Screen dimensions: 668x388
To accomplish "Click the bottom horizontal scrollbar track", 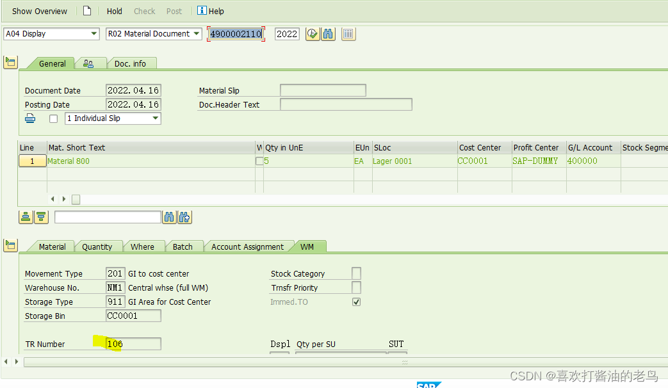I will click(345, 362).
